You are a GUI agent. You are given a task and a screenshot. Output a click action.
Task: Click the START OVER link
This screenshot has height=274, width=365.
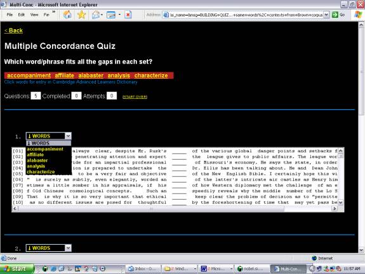[x=135, y=97]
